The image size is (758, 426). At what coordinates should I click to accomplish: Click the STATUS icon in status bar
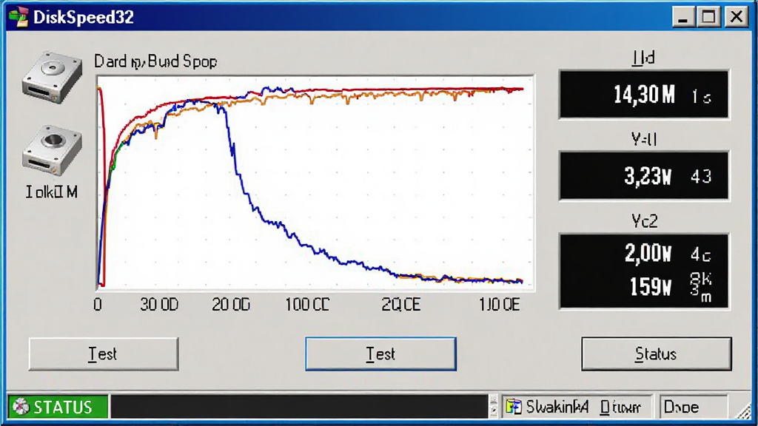point(21,407)
